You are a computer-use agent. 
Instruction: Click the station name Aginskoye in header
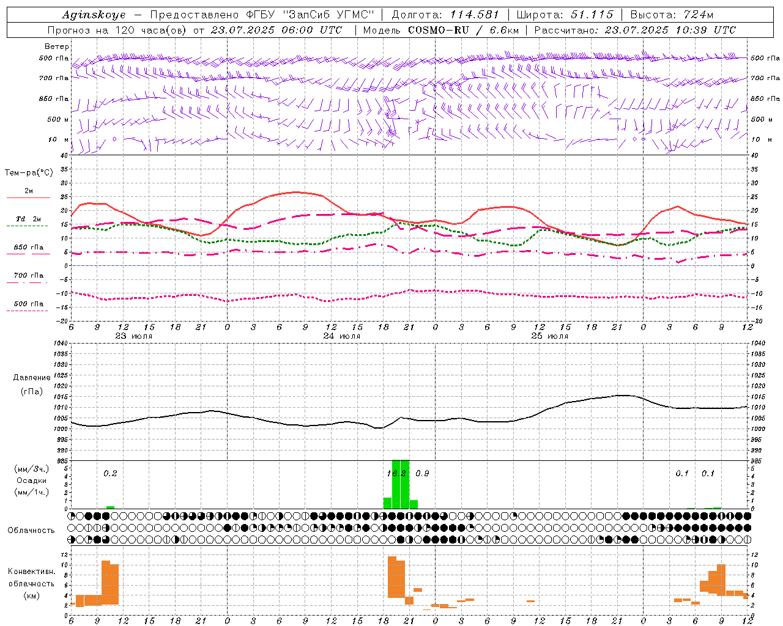(x=94, y=15)
